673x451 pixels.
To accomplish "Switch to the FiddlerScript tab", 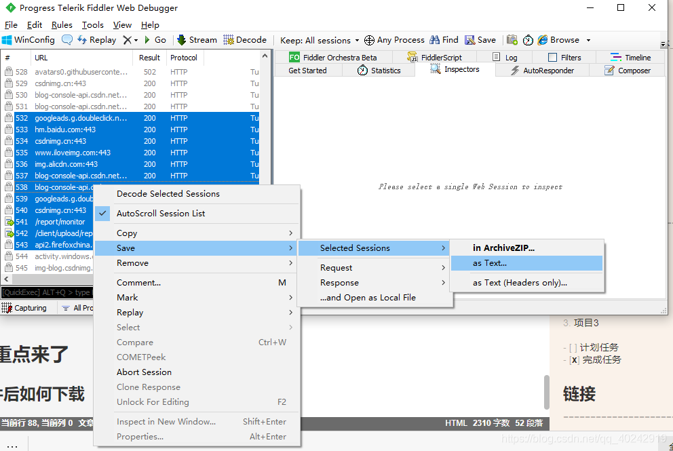I will pyautogui.click(x=434, y=58).
